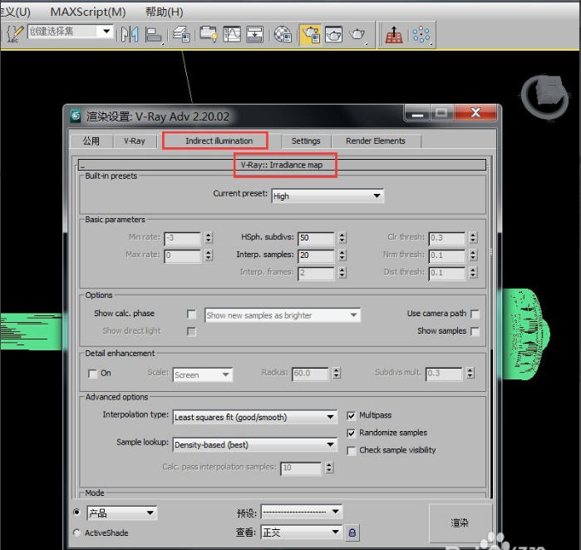Open the Graphite Modeling ribbon toggle icon

click(209, 34)
